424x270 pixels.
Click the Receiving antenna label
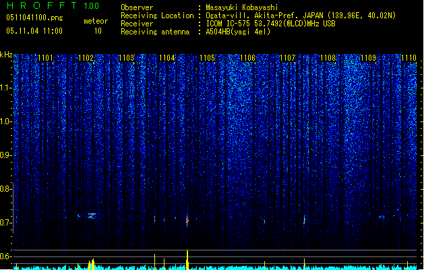pos(155,32)
